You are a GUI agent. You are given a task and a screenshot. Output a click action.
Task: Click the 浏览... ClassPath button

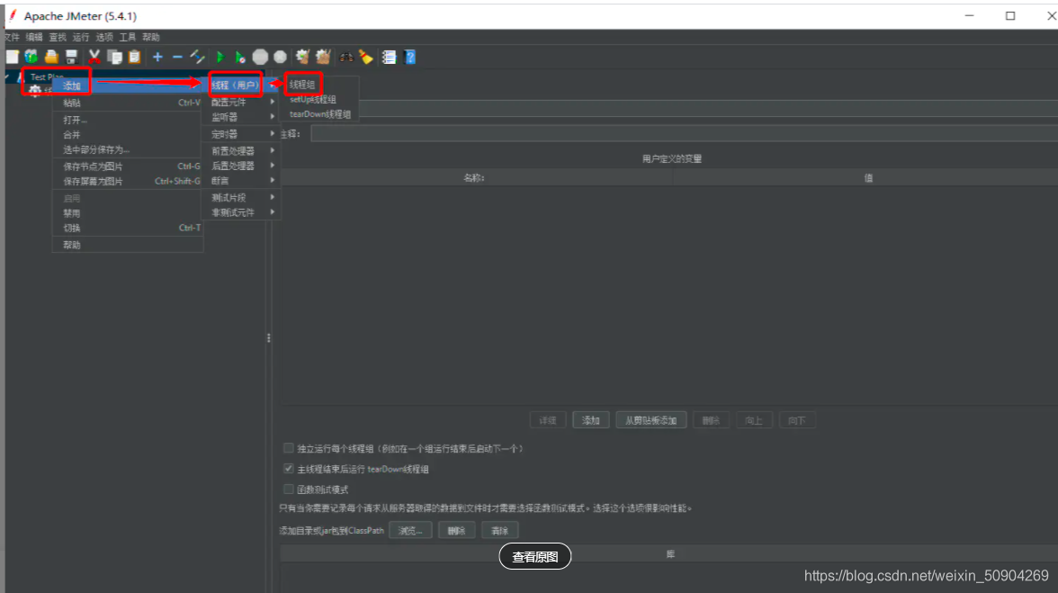point(410,530)
